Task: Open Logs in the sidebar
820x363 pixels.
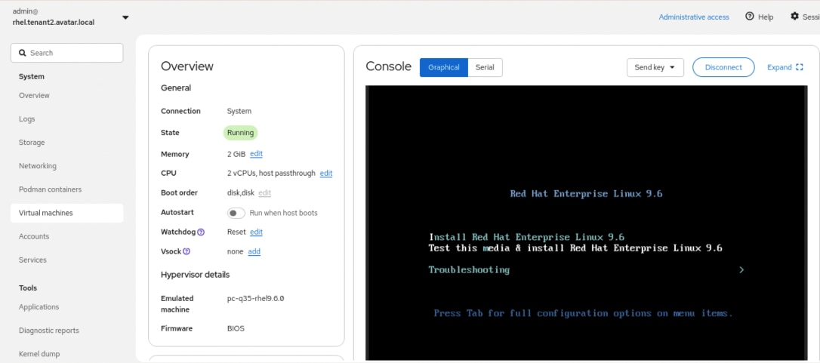Action: click(26, 118)
